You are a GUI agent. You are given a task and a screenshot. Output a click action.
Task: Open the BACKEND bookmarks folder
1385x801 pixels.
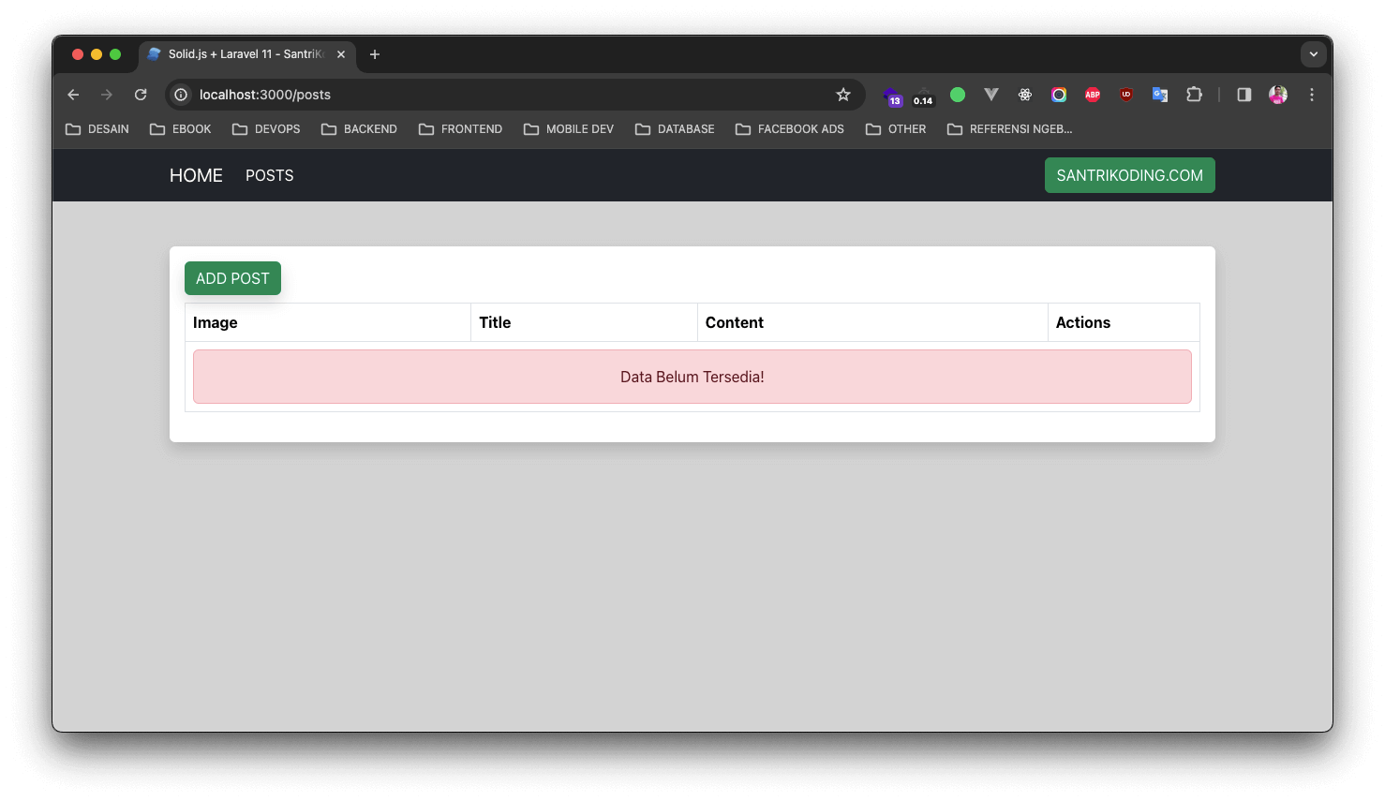pyautogui.click(x=359, y=129)
